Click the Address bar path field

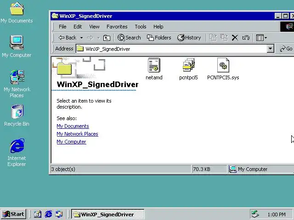coord(171,49)
